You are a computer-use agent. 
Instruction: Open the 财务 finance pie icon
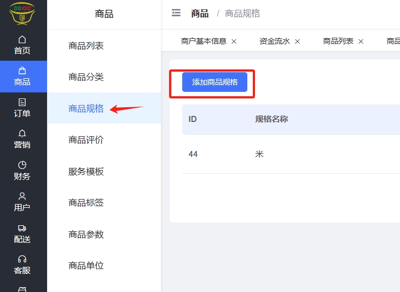[x=22, y=165]
